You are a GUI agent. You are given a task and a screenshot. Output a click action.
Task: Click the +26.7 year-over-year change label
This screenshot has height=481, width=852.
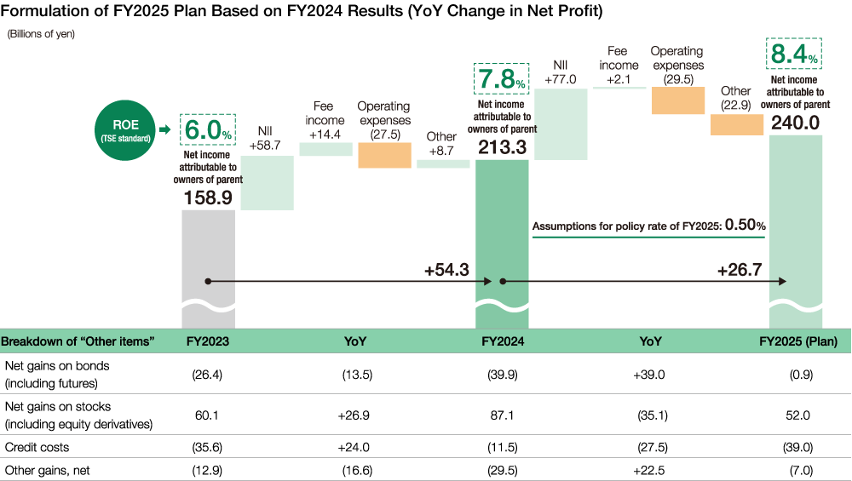[x=740, y=270]
